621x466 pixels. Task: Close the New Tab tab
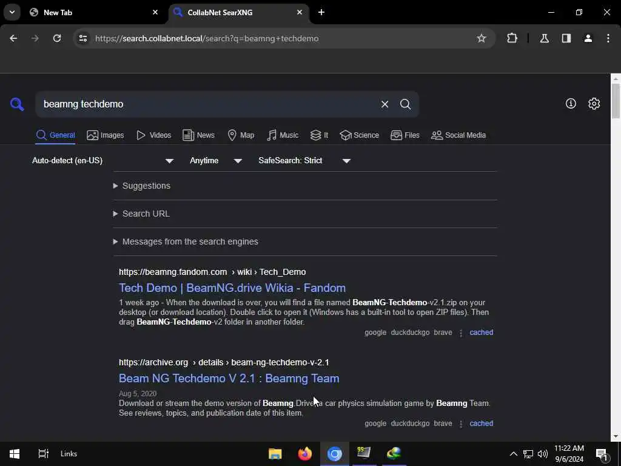pyautogui.click(x=155, y=12)
